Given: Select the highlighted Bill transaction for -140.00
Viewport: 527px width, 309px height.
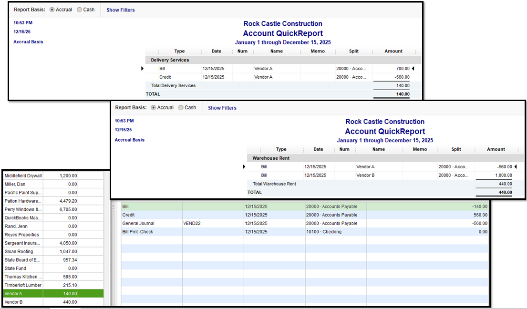Looking at the screenshot, I should [x=304, y=206].
